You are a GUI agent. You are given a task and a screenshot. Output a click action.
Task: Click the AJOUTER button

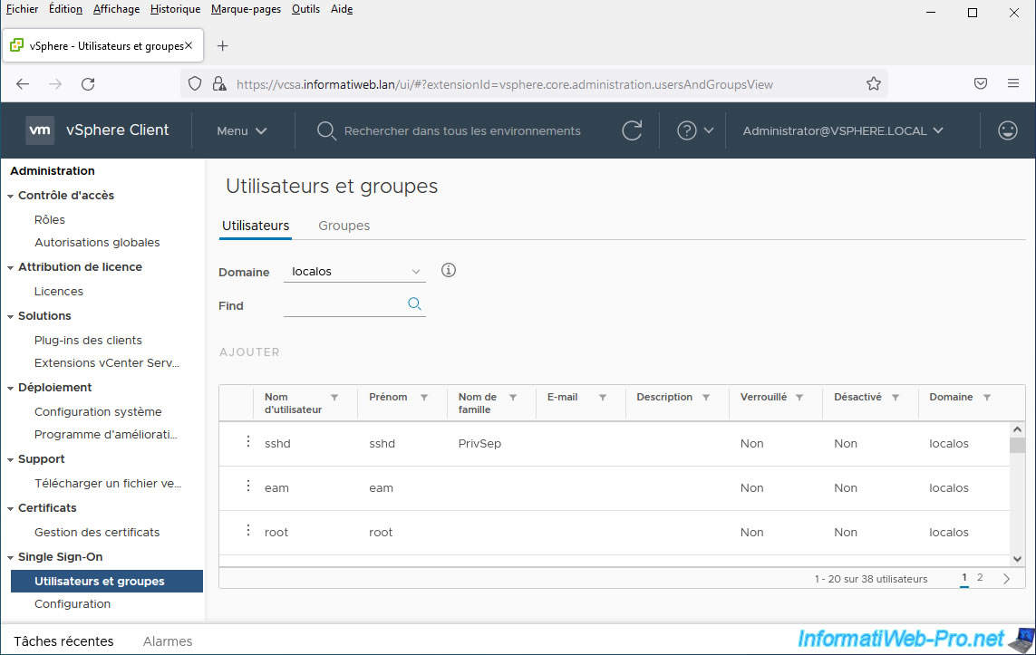coord(249,352)
